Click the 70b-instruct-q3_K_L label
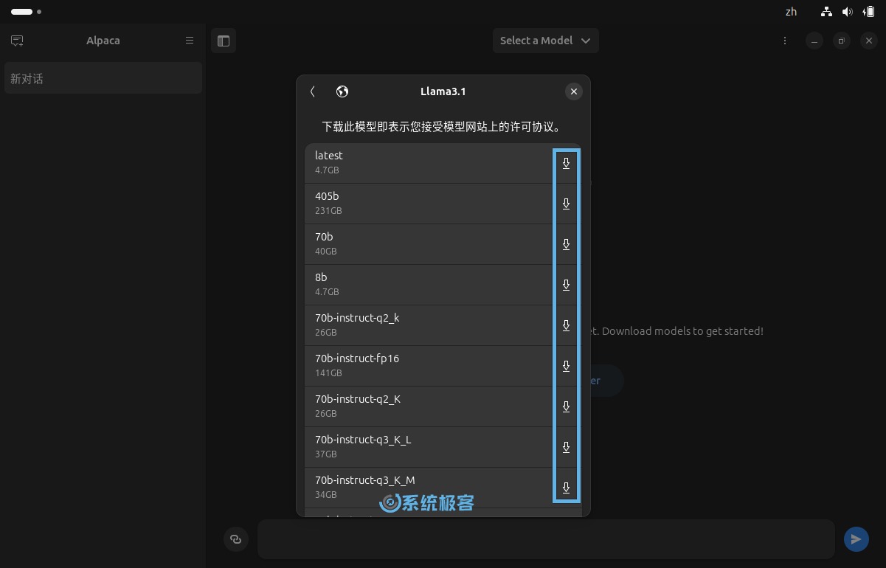This screenshot has height=568, width=886. [363, 440]
